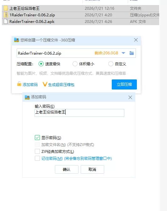
Task: Select the 体积最小 radio option
Action: 75,64
